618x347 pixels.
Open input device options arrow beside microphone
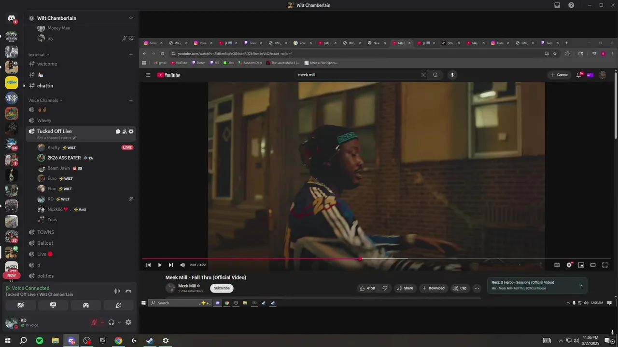coord(102,322)
